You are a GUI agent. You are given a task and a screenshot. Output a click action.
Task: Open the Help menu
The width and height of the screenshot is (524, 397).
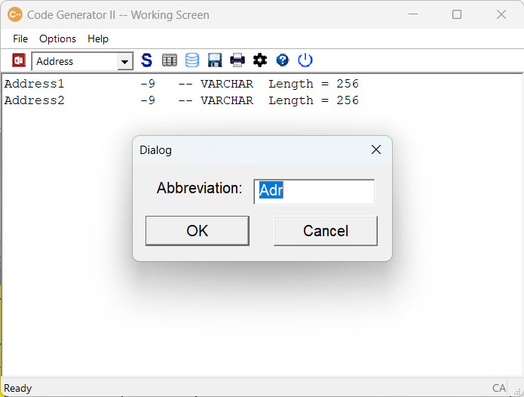click(98, 38)
